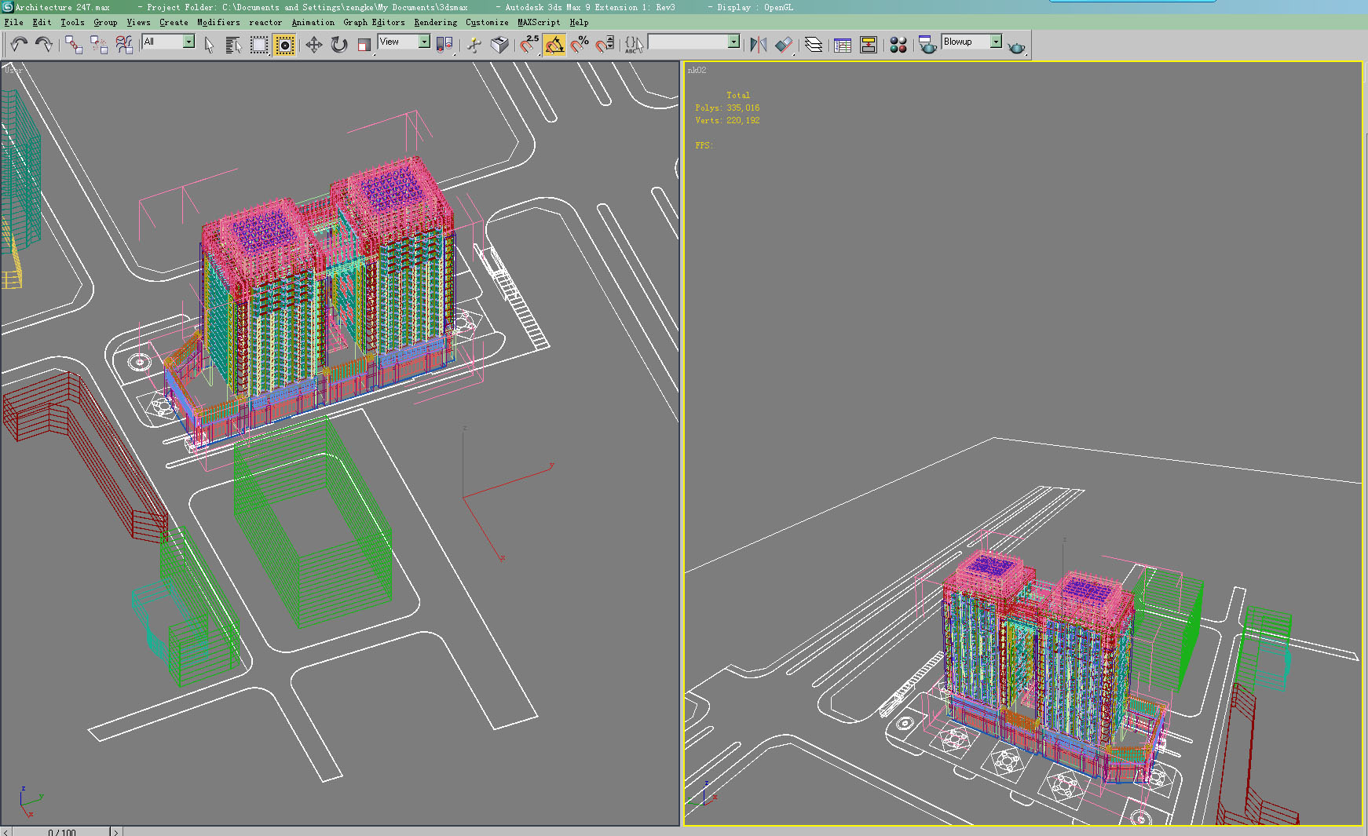Open the Create menu

(x=174, y=23)
